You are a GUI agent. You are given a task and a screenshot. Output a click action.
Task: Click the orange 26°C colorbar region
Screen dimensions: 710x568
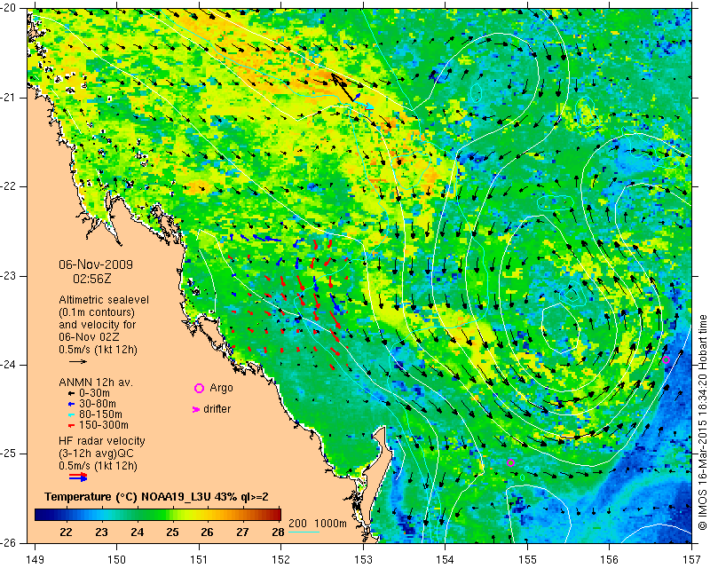pos(208,515)
